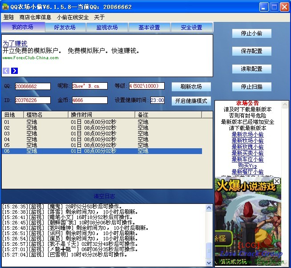The image size is (291, 268).
Task: Open the www.ForexClub-China.com link
Action: (30, 58)
